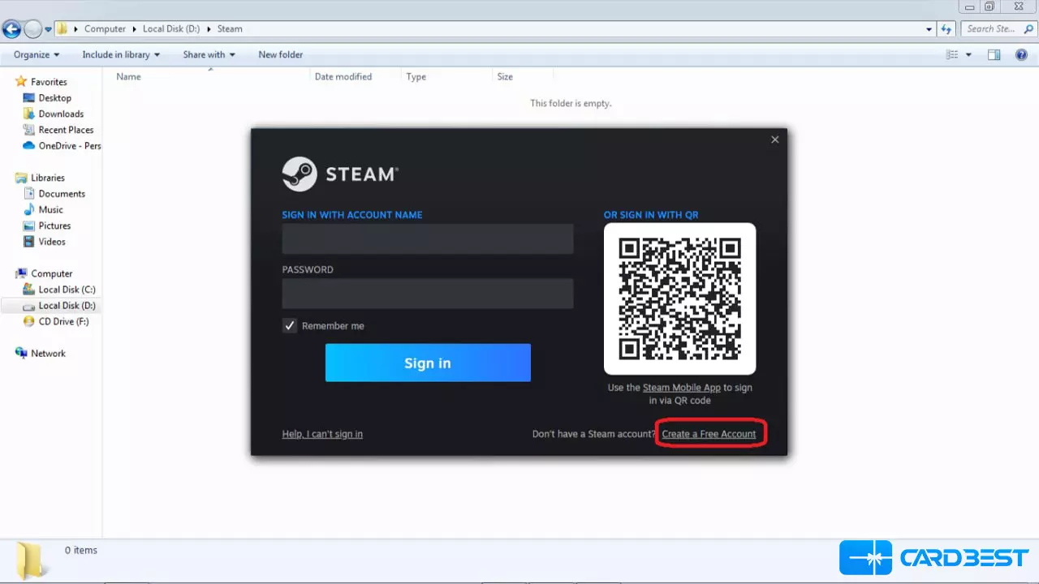Select OneDrive in the navigation pane
The height and width of the screenshot is (584, 1039).
70,146
